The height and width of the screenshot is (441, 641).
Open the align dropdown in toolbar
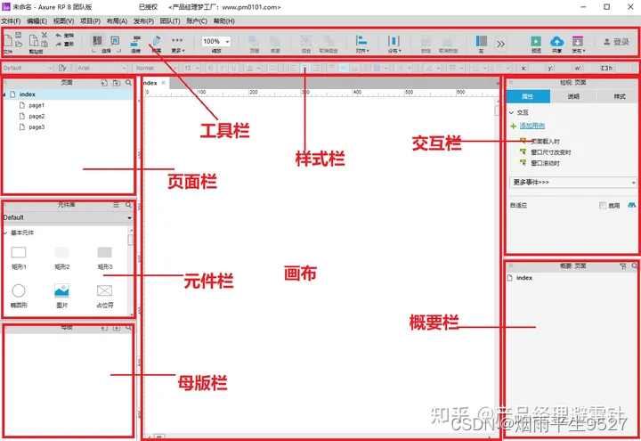361,44
